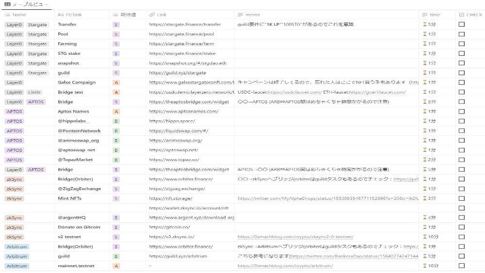Click the memo cell of Transfer row

(327, 24)
